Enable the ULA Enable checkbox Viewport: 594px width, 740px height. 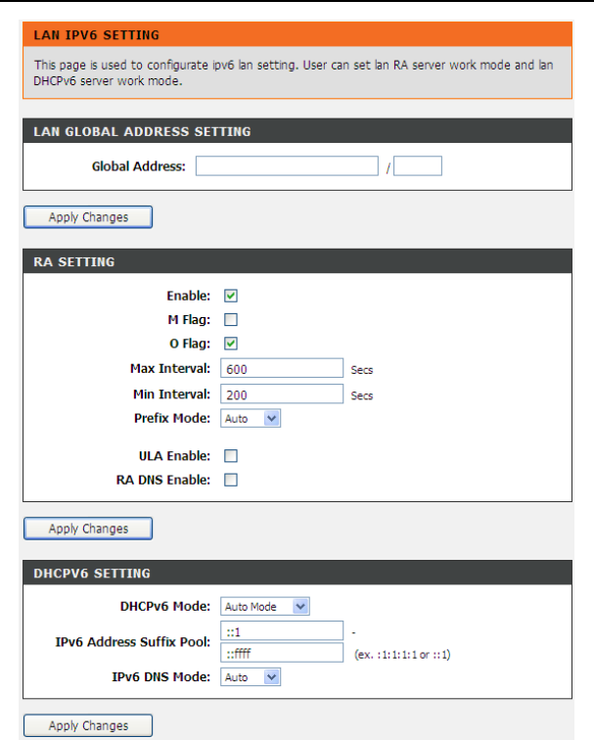pyautogui.click(x=231, y=456)
